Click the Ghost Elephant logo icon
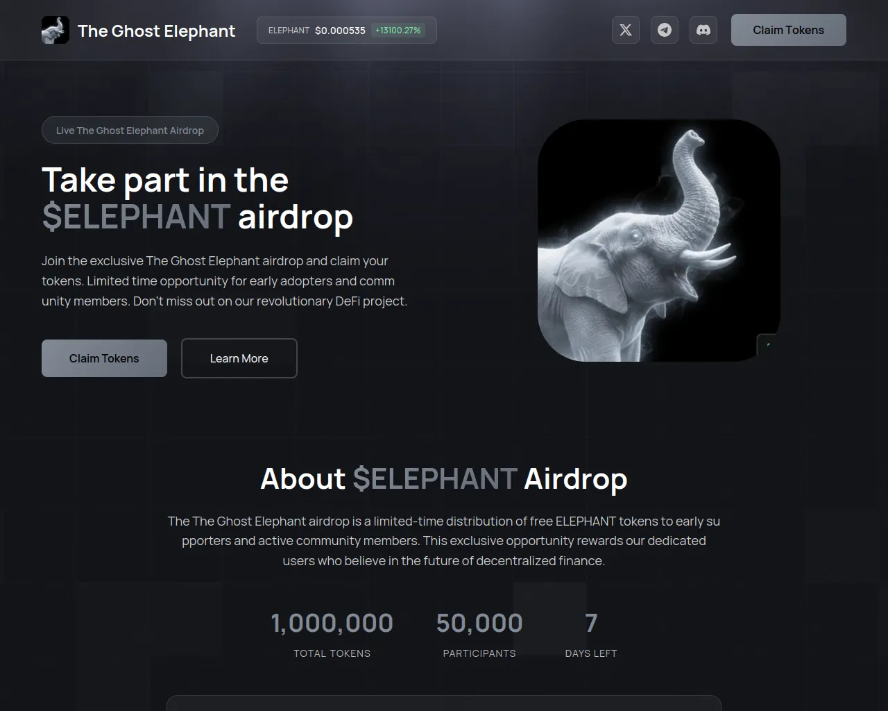This screenshot has height=711, width=888. click(55, 30)
